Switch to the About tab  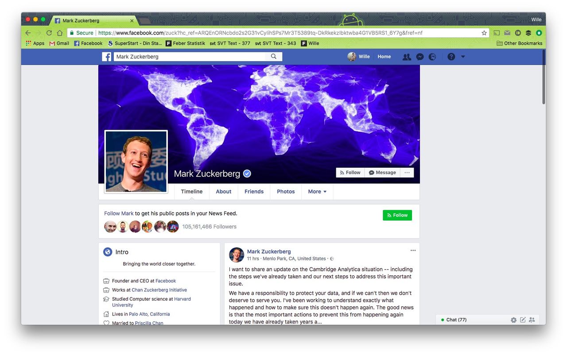(x=224, y=192)
